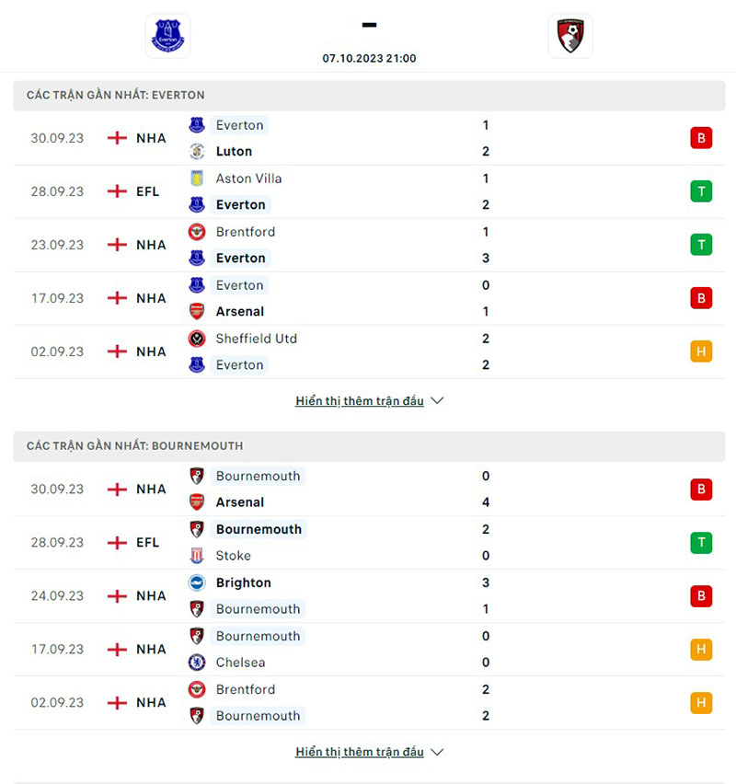The width and height of the screenshot is (736, 784).
Task: Click the Brighton team logo
Action: [197, 582]
